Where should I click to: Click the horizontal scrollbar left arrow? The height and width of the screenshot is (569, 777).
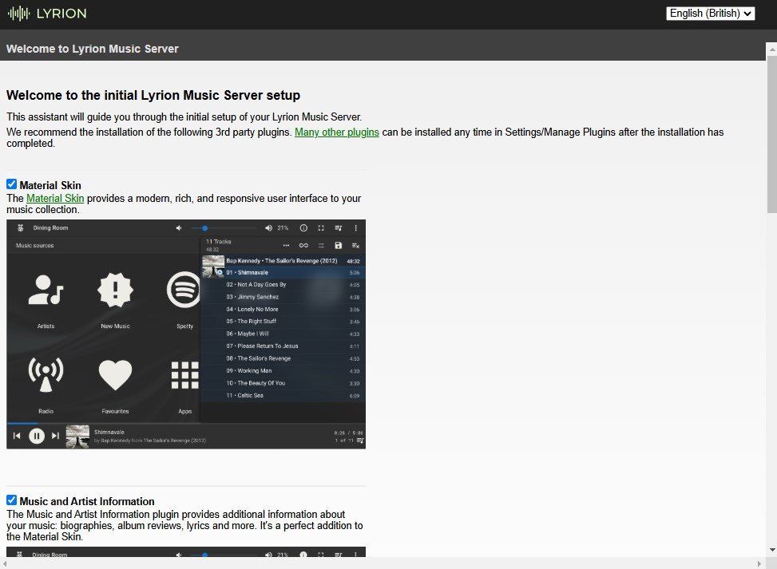pyautogui.click(x=5, y=563)
